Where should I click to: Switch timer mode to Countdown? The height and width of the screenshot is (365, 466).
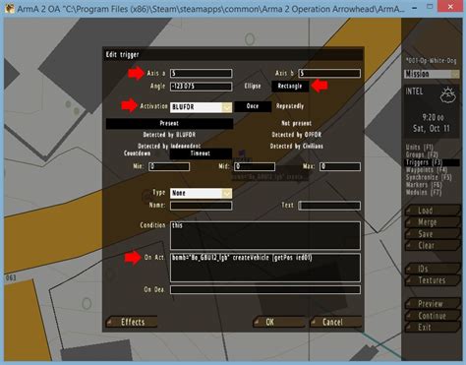click(x=137, y=153)
